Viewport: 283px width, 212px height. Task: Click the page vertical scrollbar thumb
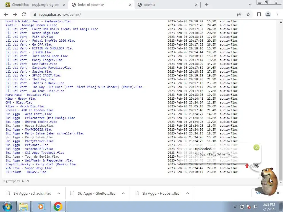pyautogui.click(x=281, y=135)
